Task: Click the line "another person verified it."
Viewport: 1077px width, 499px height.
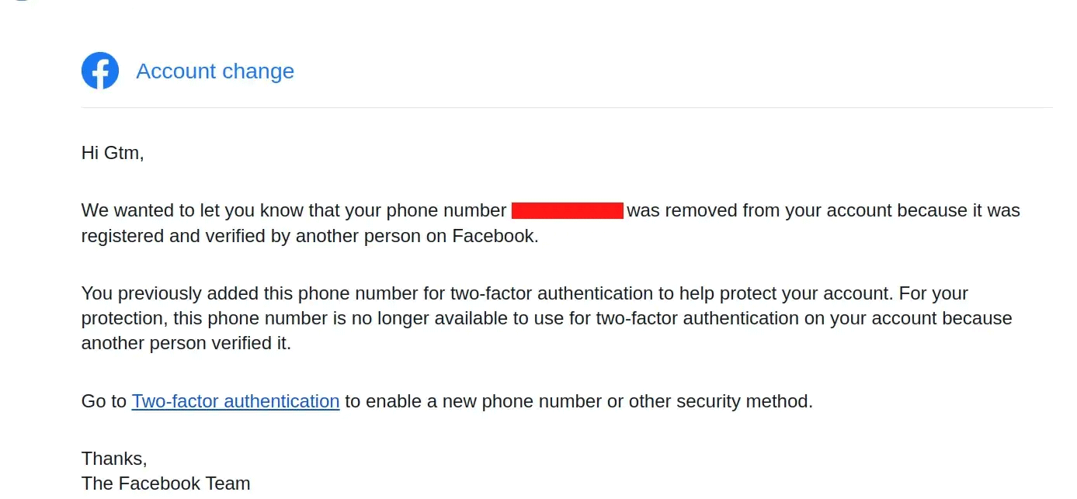Action: 186,343
